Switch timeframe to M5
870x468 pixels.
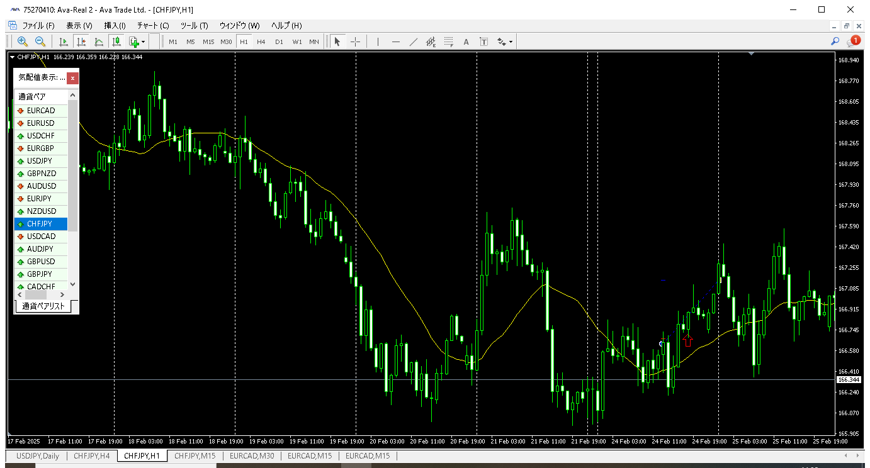pos(191,42)
